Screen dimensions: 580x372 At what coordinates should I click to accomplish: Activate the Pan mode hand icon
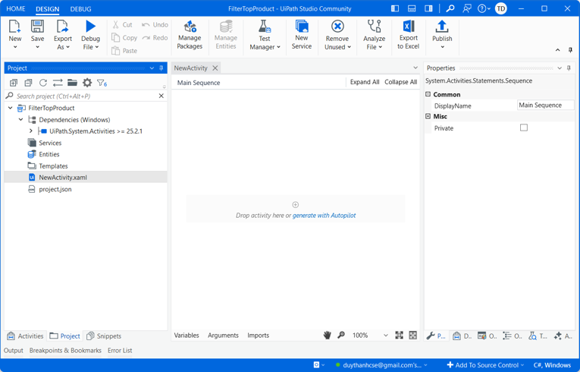pos(327,336)
